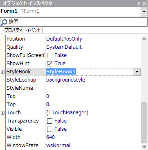Expand the Touch property node
Screen dimensions: 148x150
pos(2,113)
